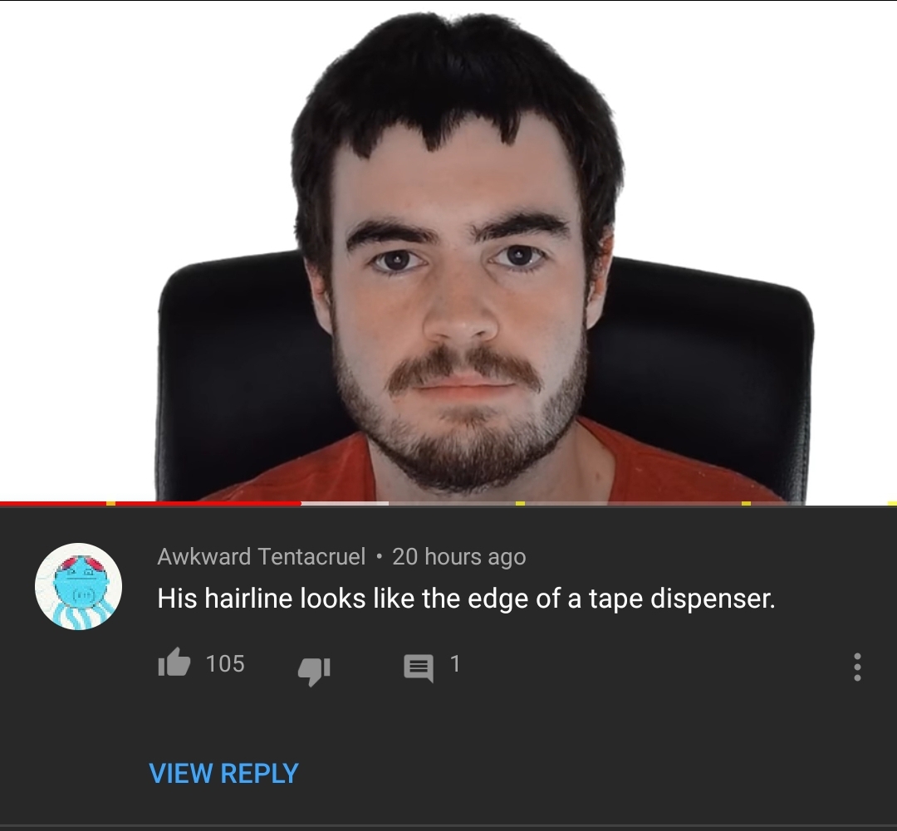Screen dimensions: 897x831
Task: Jump to the yellow marker after buffered section
Action: tap(520, 503)
